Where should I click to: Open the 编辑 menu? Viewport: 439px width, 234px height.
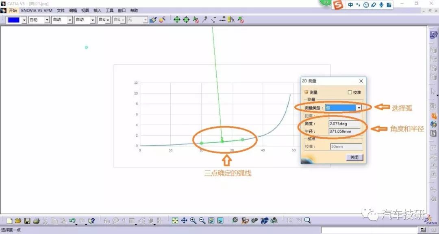point(73,10)
